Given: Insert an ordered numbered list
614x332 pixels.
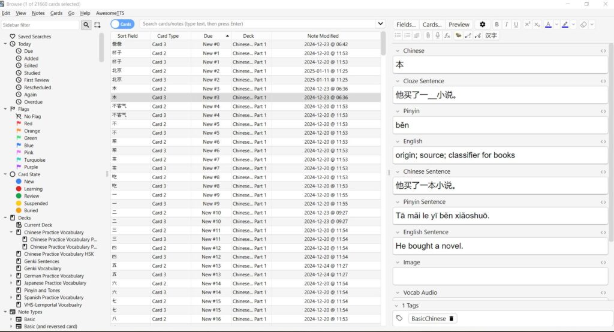Looking at the screenshot, I should click(x=407, y=35).
